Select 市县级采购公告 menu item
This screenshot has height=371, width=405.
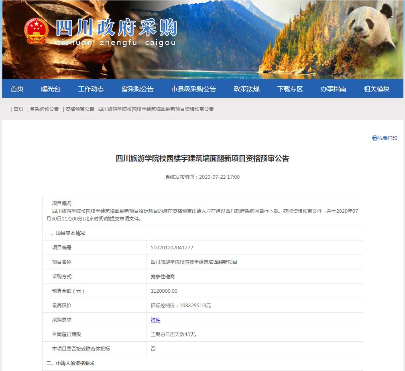[194, 89]
